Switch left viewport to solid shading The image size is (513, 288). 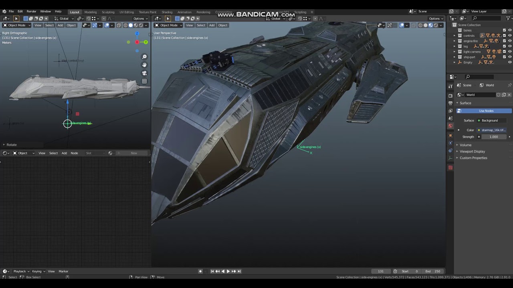pyautogui.click(x=131, y=25)
